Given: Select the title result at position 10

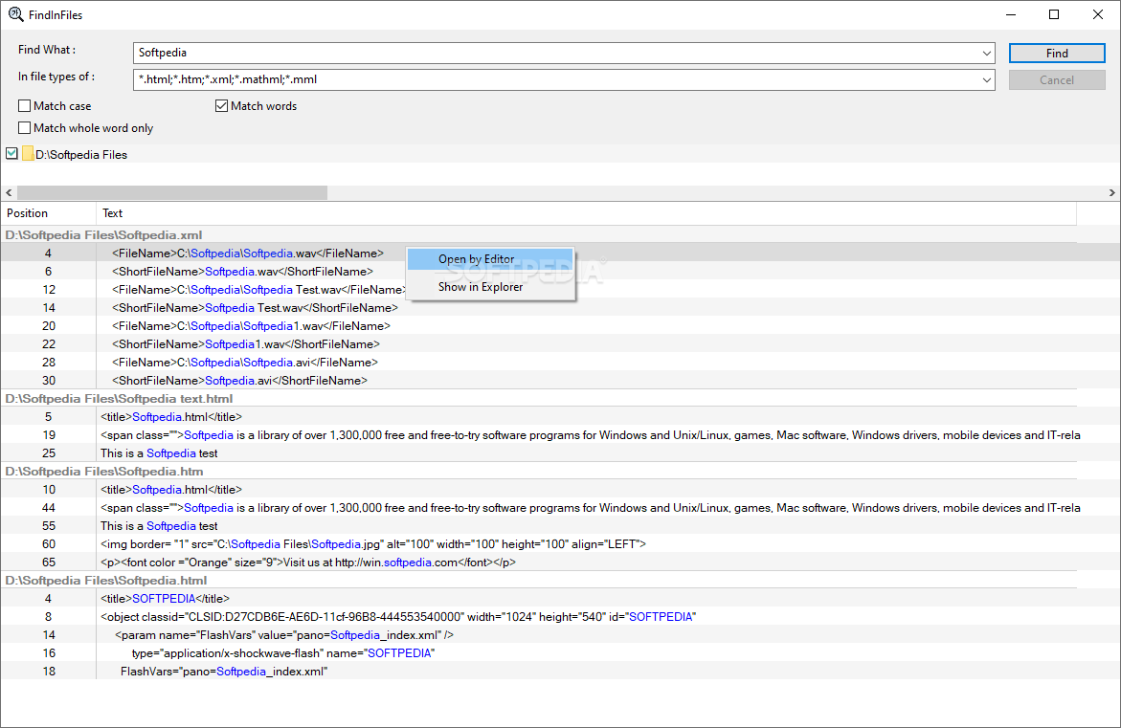Looking at the screenshot, I should click(x=561, y=490).
